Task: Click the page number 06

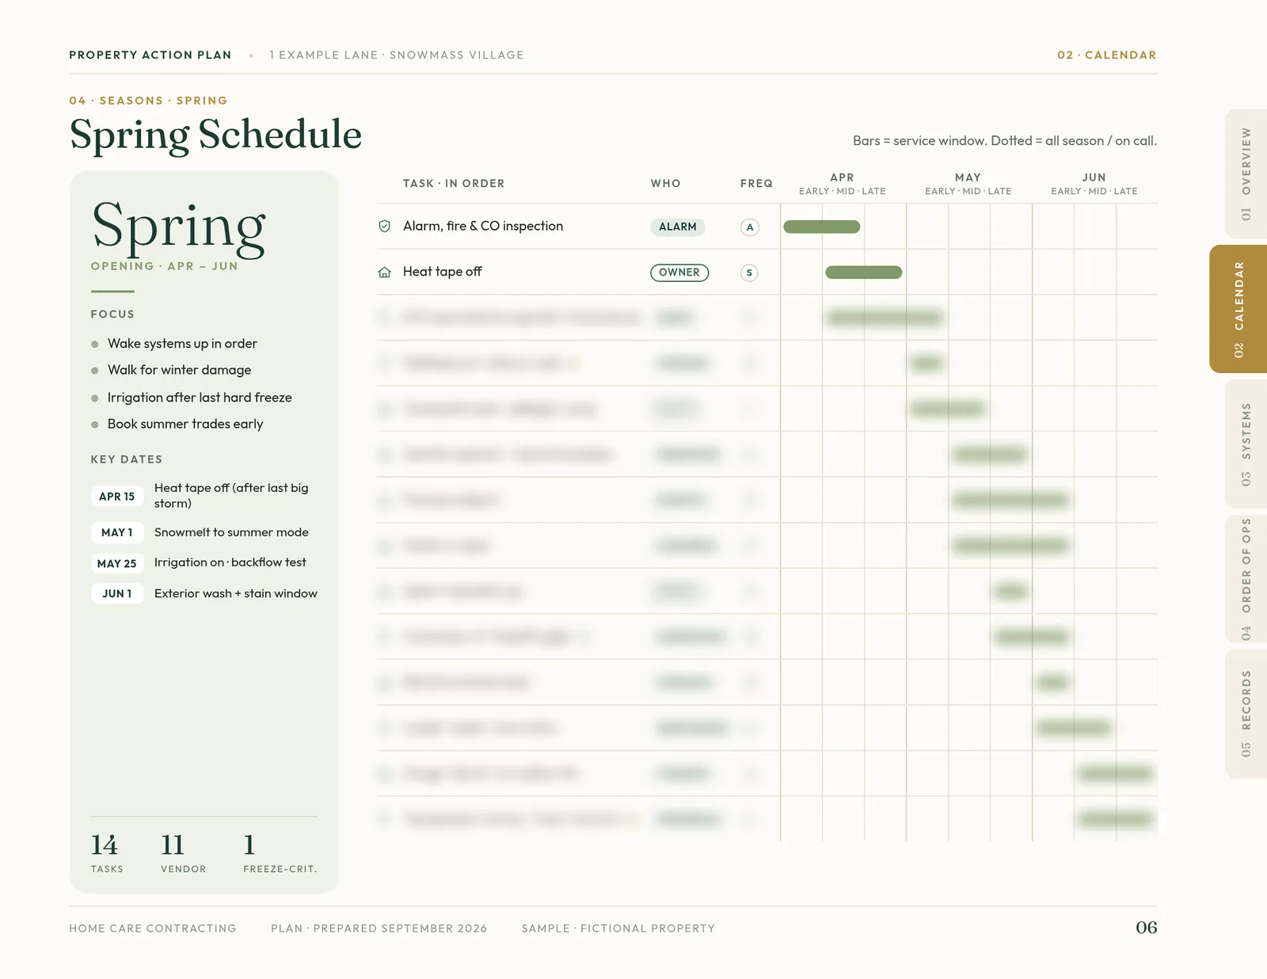Action: (1147, 928)
